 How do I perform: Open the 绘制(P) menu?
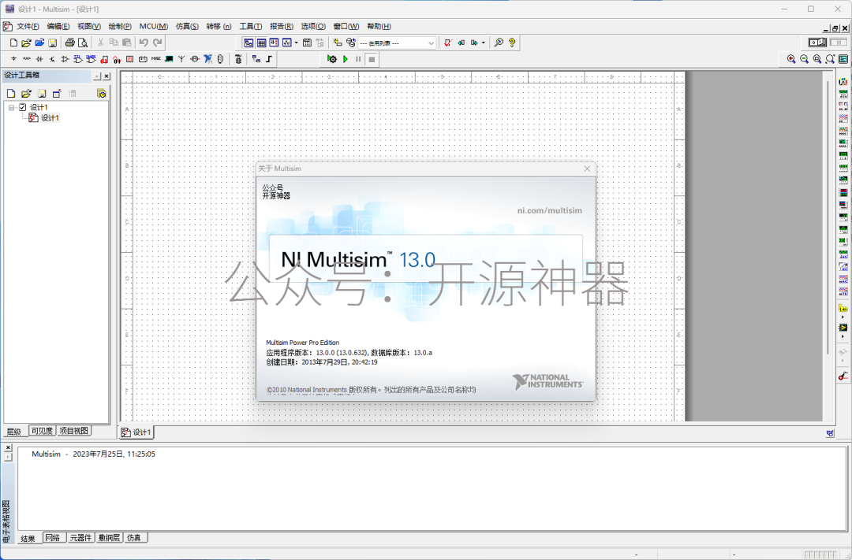coord(120,26)
